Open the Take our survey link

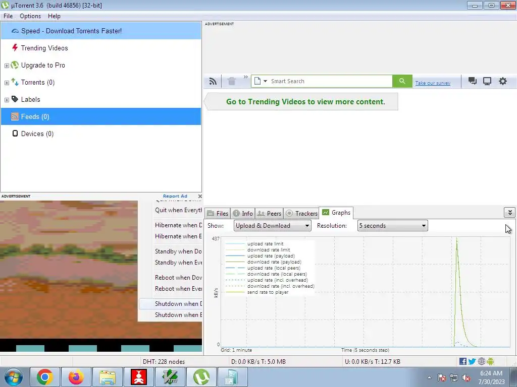click(433, 83)
